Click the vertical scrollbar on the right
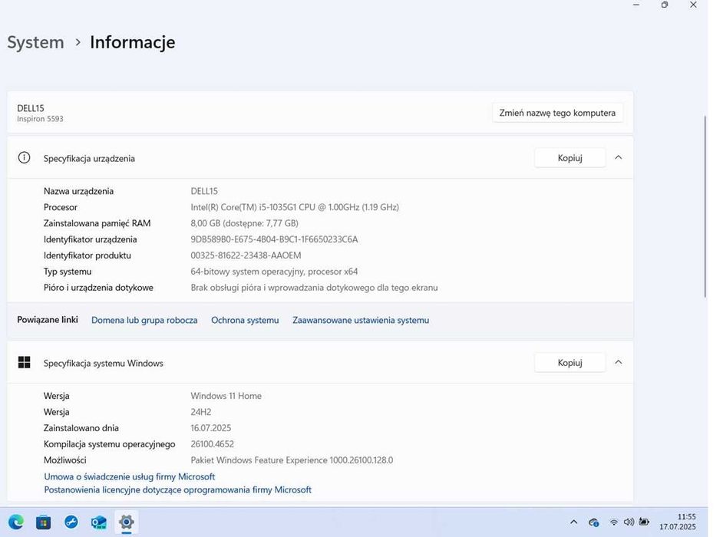 click(x=705, y=206)
